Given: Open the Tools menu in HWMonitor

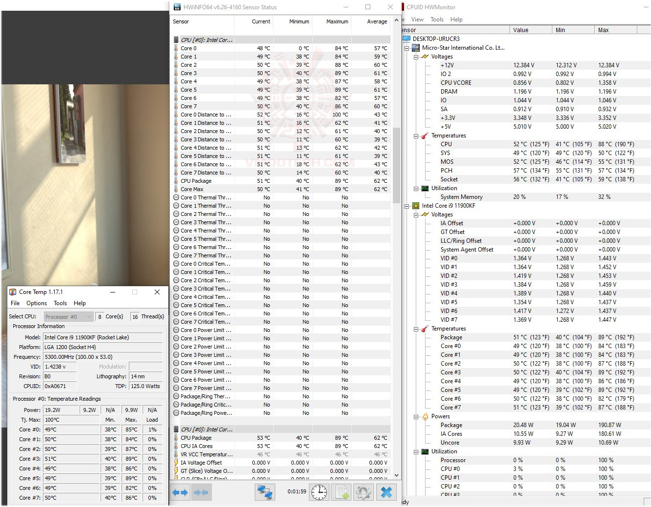Looking at the screenshot, I should coord(437,19).
